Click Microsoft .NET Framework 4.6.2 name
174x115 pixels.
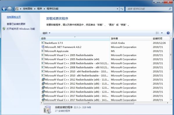[63, 47]
